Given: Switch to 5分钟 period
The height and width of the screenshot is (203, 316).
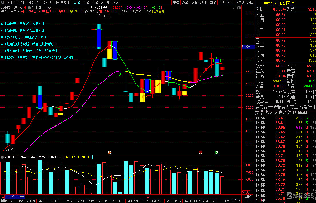Looking at the screenshot, I should [x=30, y=2].
